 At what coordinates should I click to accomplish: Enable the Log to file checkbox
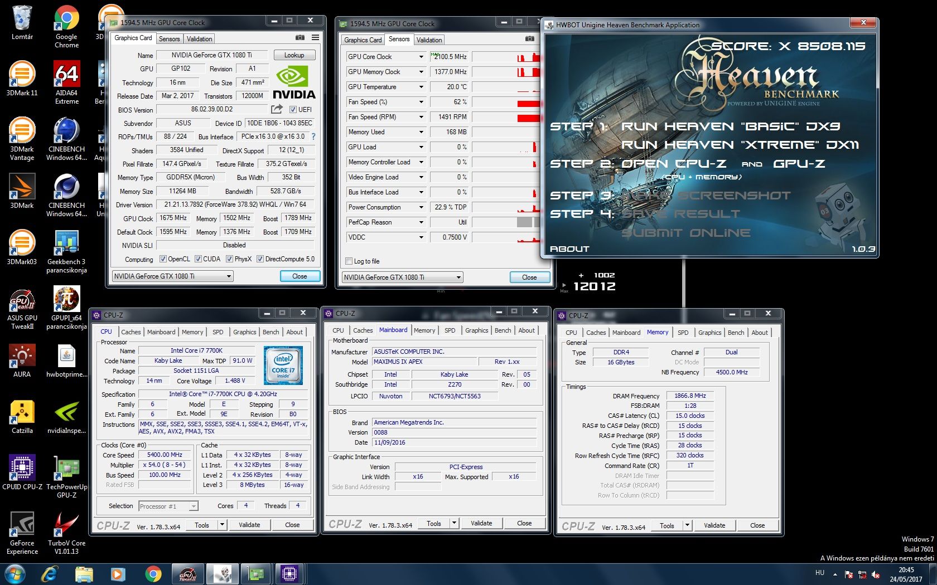pos(349,261)
